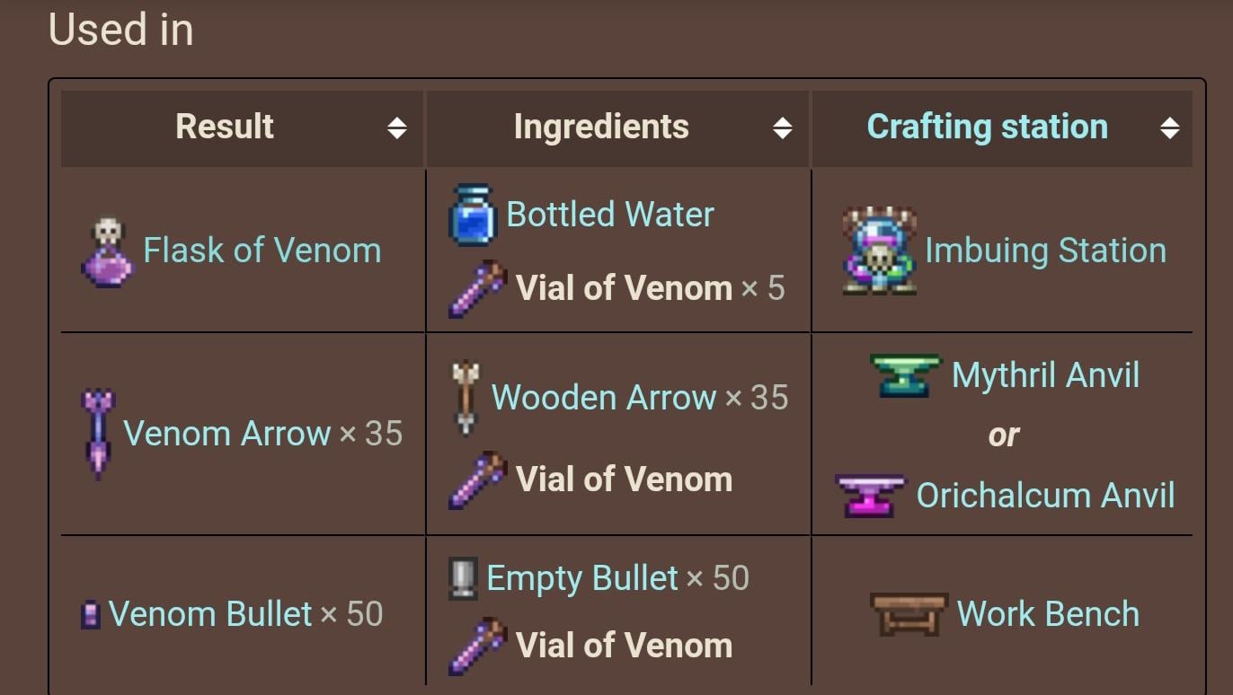Open the Imbuing Station link
The height and width of the screenshot is (695, 1233).
coord(1045,251)
